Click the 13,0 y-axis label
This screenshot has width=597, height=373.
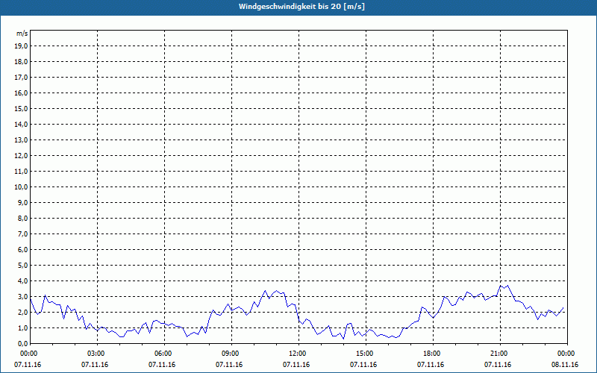click(21, 140)
